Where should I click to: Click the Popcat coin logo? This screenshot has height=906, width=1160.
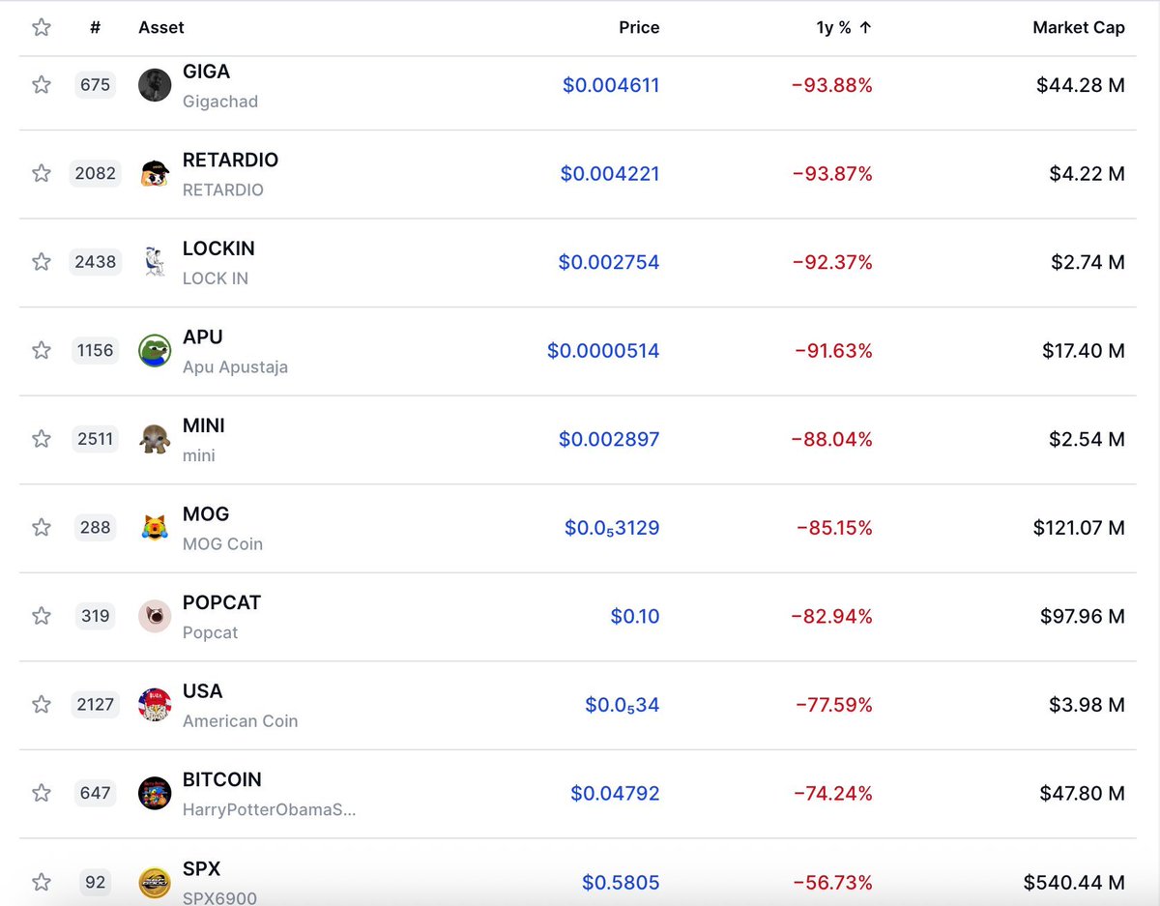(155, 616)
